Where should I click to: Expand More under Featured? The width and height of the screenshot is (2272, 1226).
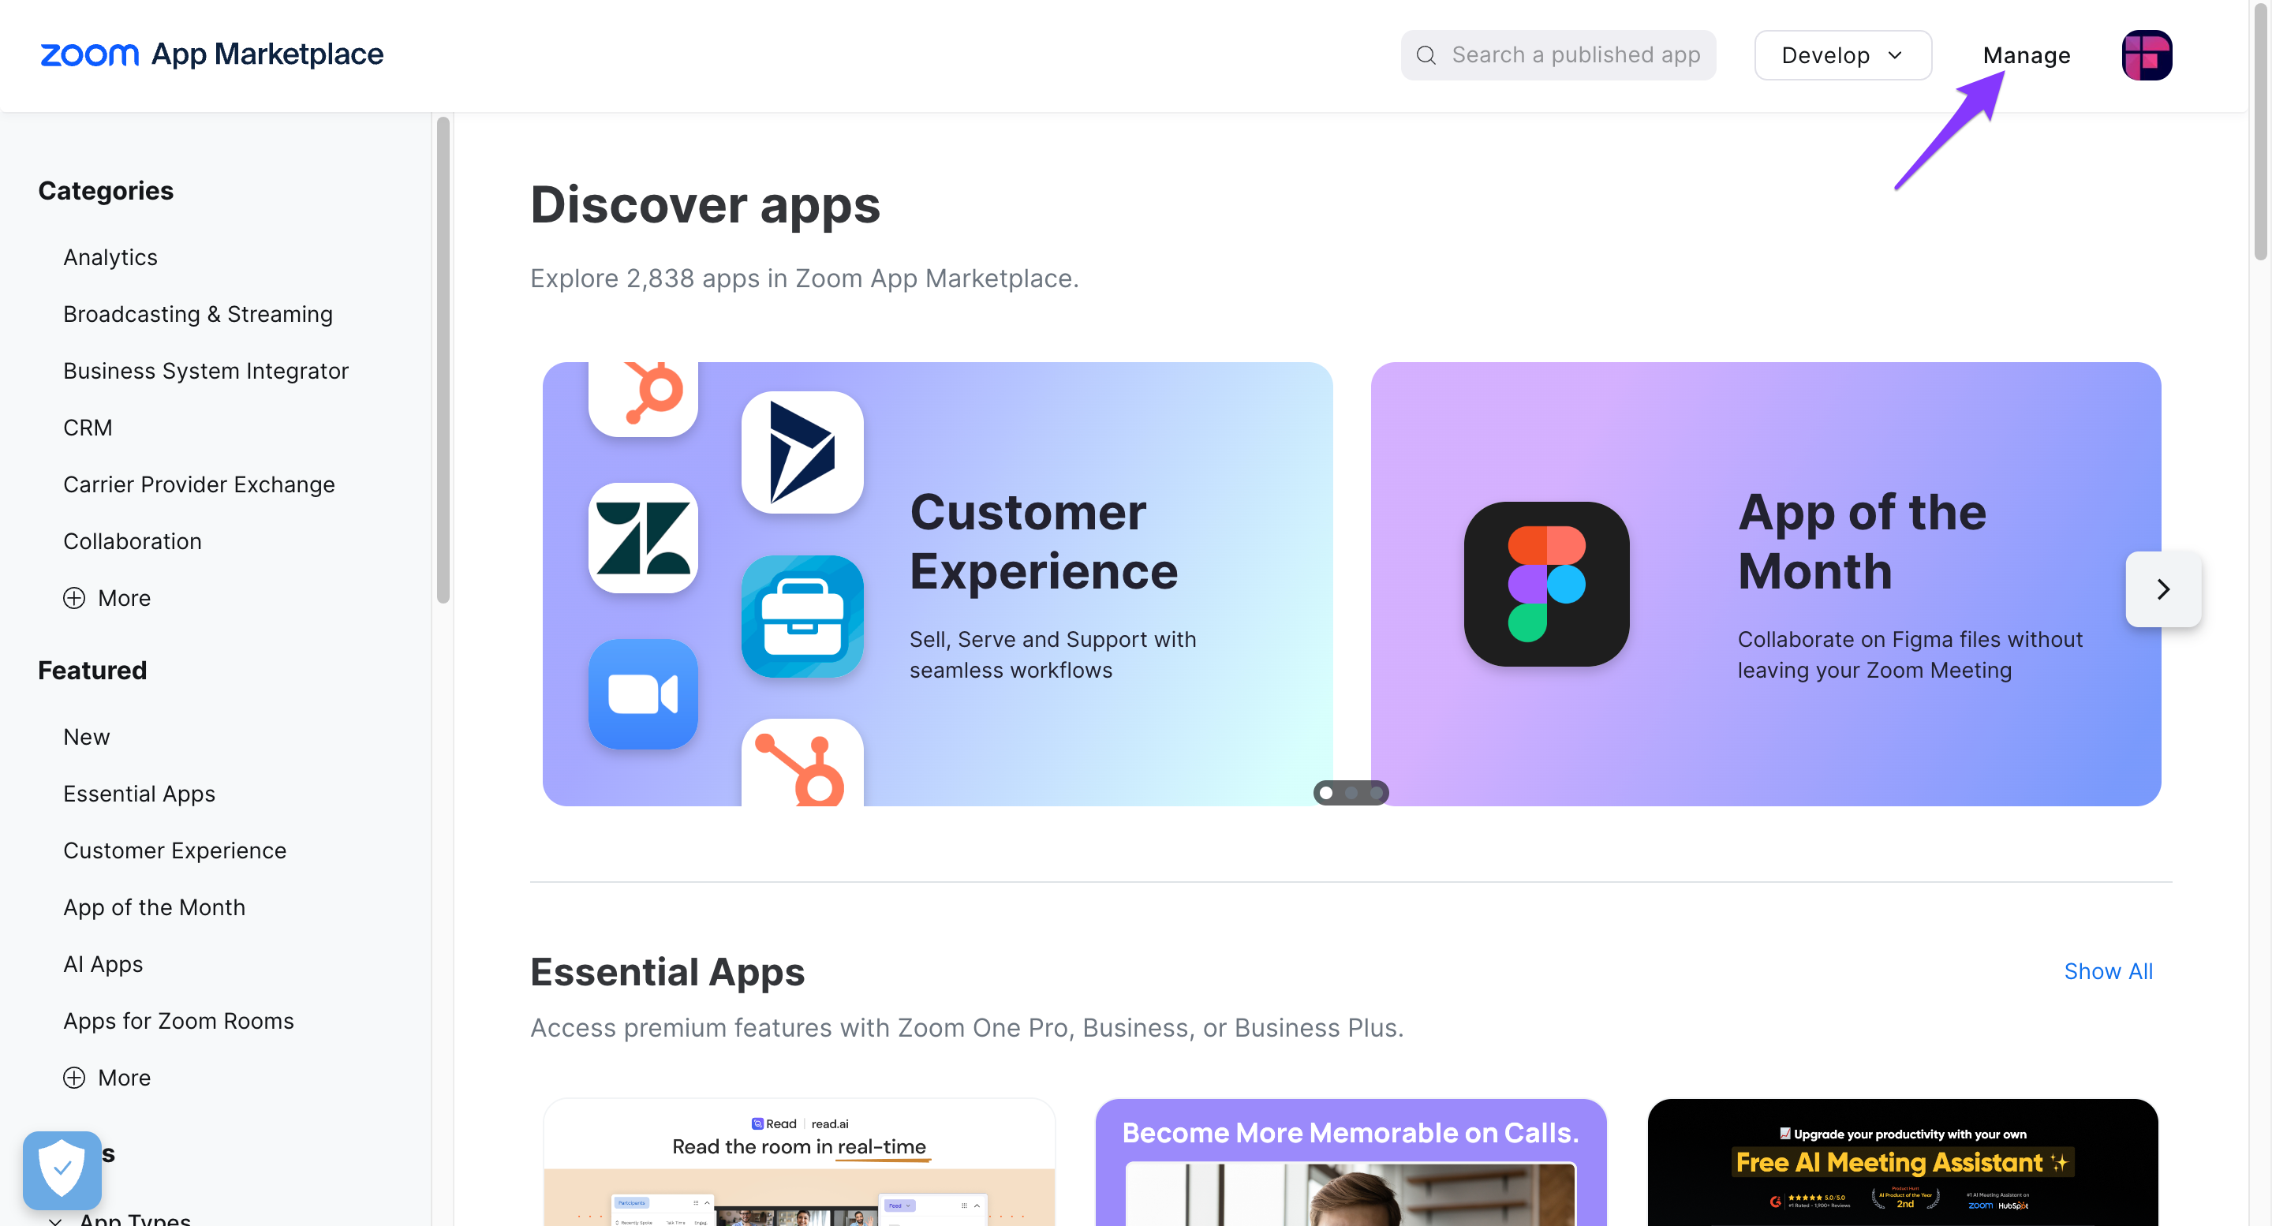[106, 1078]
